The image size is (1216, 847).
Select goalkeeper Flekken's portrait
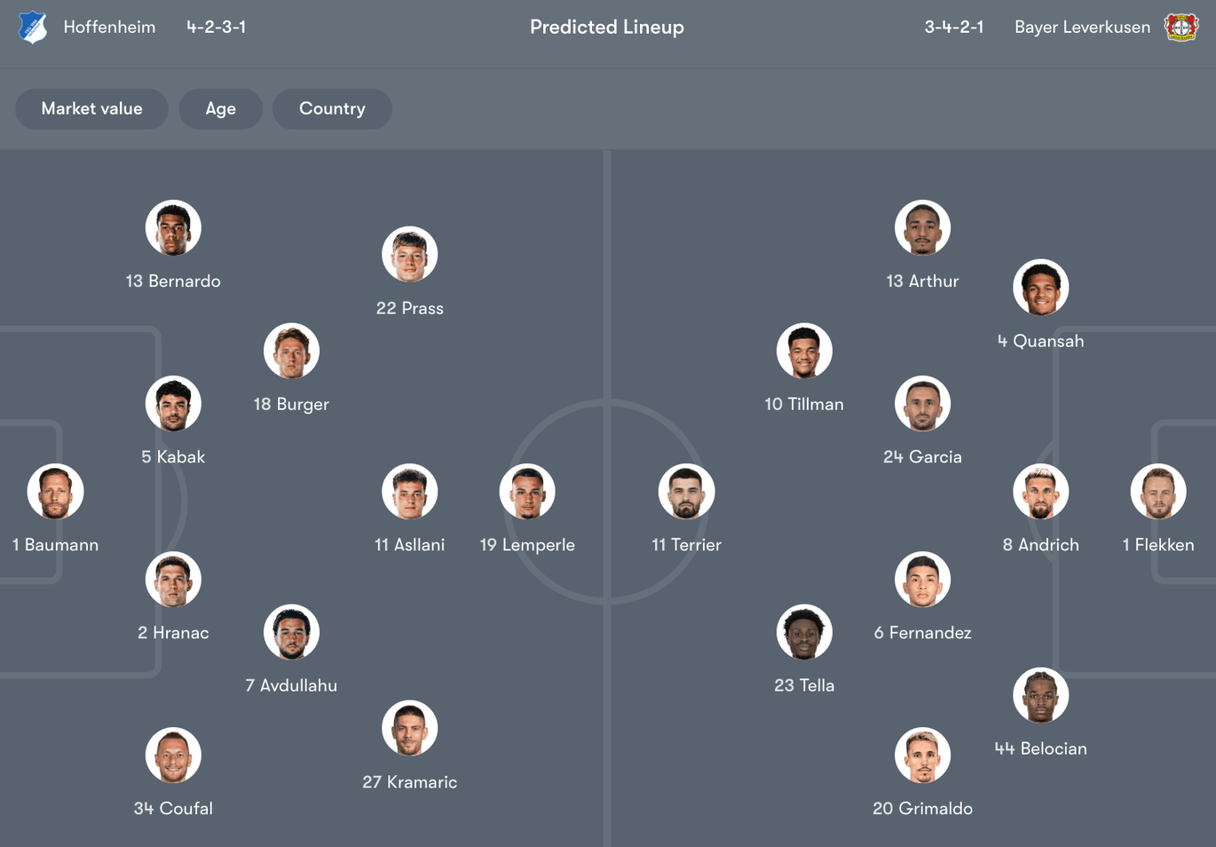1158,491
